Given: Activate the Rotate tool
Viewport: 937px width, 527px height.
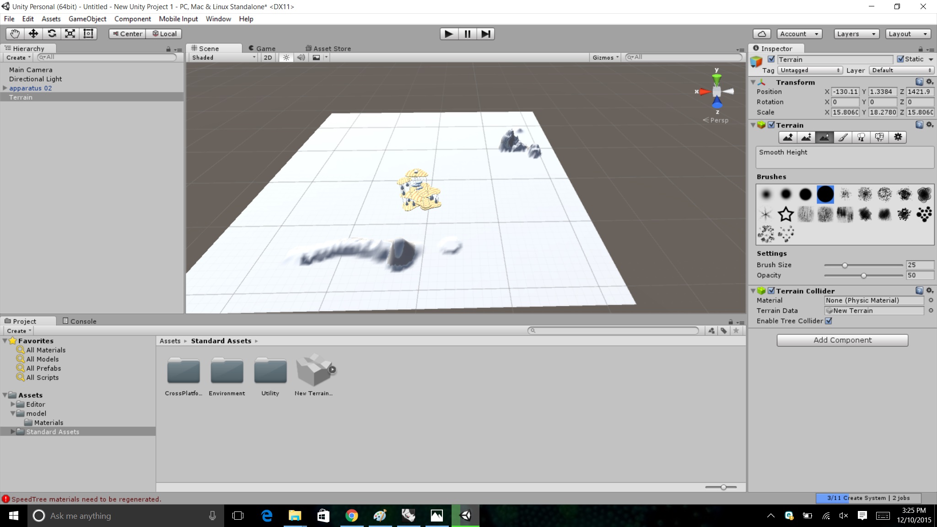Looking at the screenshot, I should click(52, 33).
